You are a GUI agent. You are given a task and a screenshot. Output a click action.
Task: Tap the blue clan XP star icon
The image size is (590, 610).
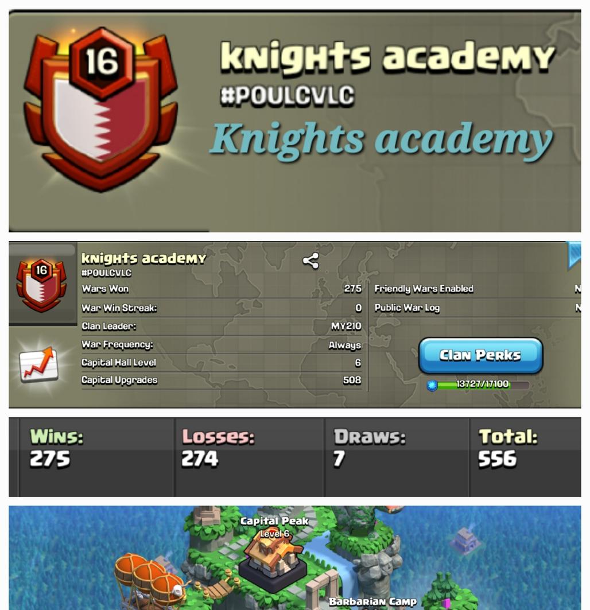pos(432,385)
